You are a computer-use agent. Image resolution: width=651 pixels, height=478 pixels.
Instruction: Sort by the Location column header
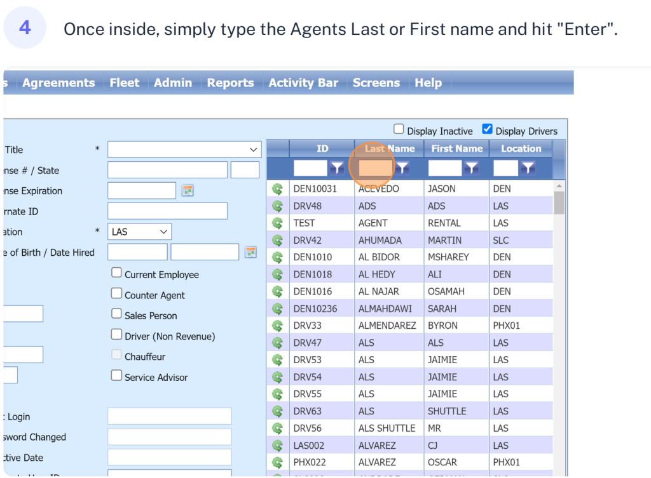click(x=521, y=149)
